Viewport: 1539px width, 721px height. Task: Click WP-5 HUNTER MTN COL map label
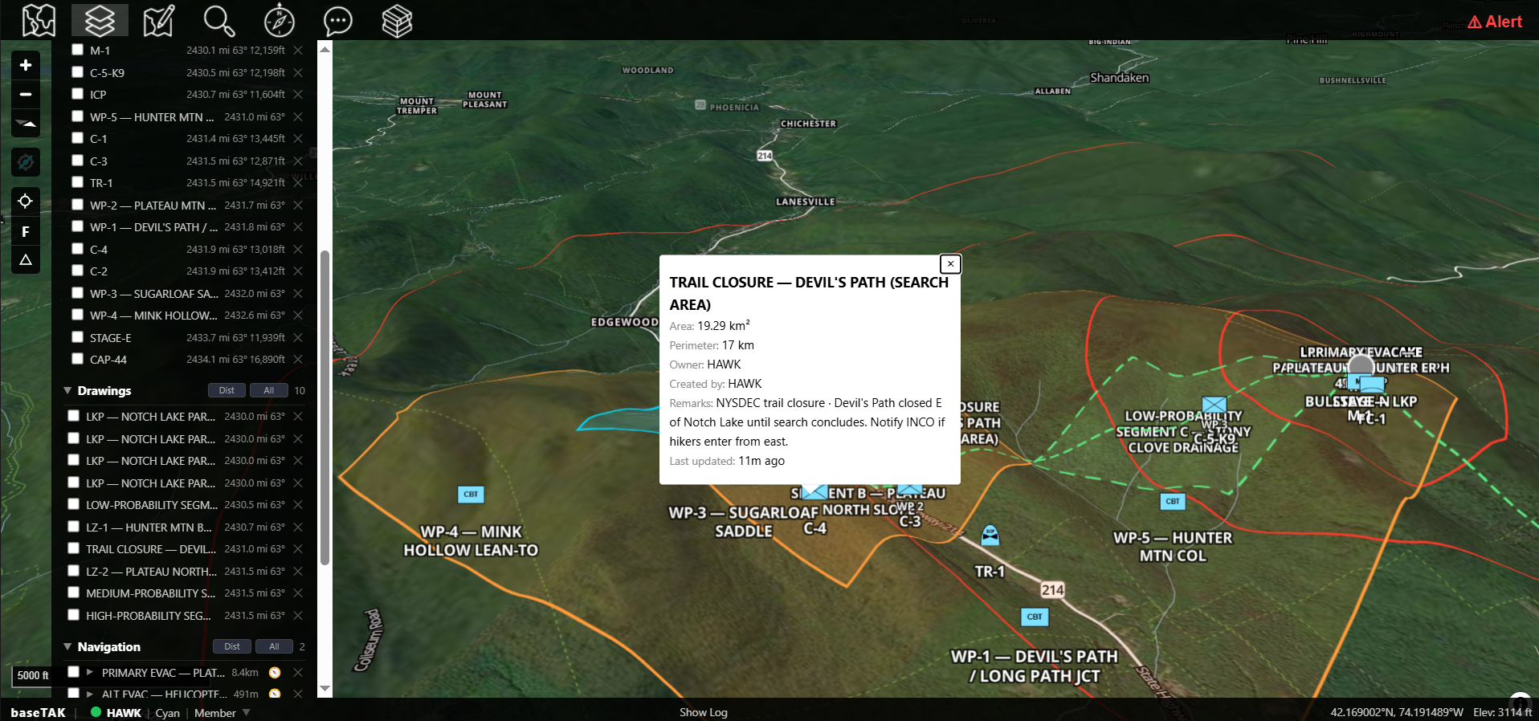tap(1173, 547)
